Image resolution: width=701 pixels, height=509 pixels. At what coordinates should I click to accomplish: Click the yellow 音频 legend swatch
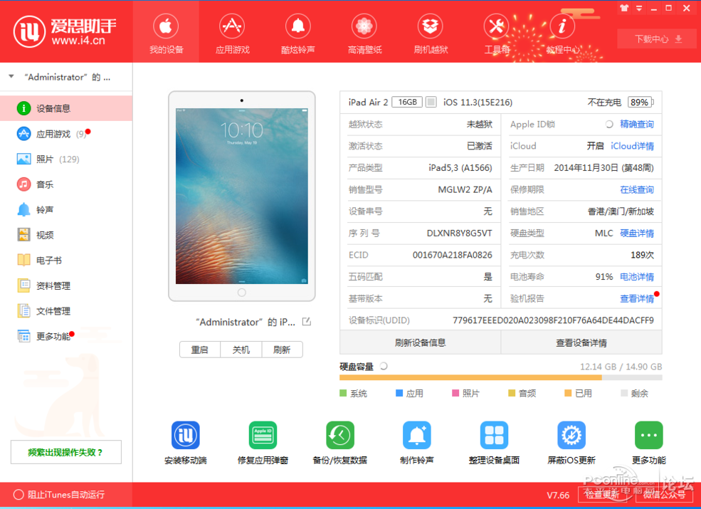click(x=512, y=393)
